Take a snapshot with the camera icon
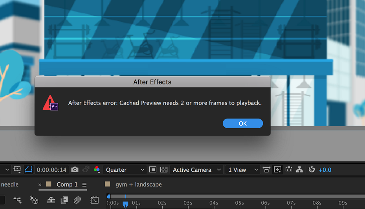The height and width of the screenshot is (209, 365). 75,169
